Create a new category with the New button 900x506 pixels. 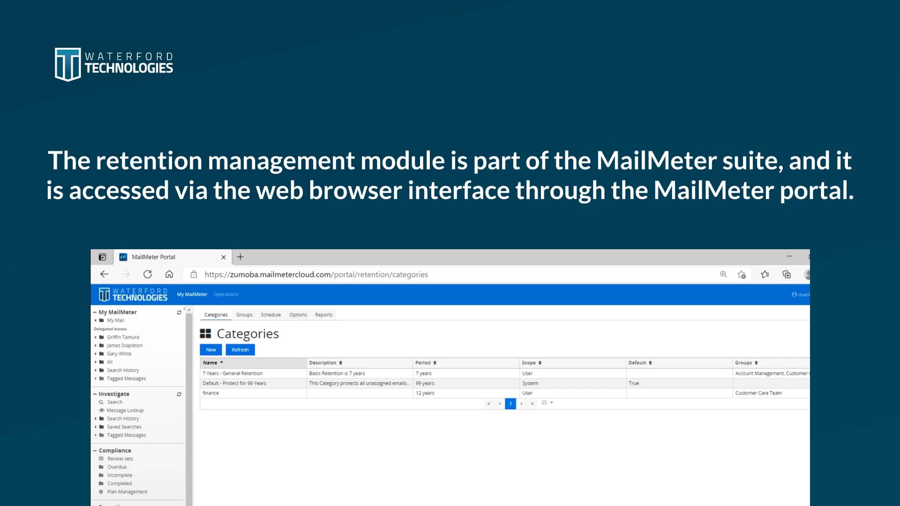[x=210, y=350]
